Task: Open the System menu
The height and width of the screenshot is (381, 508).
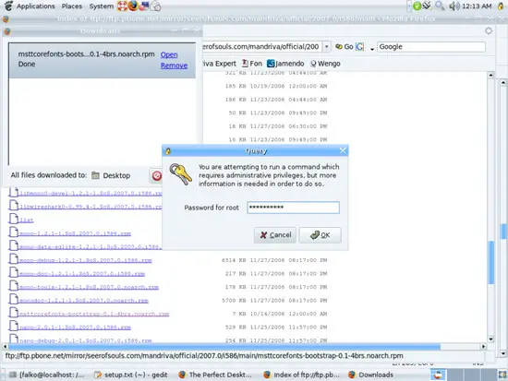Action: point(102,6)
